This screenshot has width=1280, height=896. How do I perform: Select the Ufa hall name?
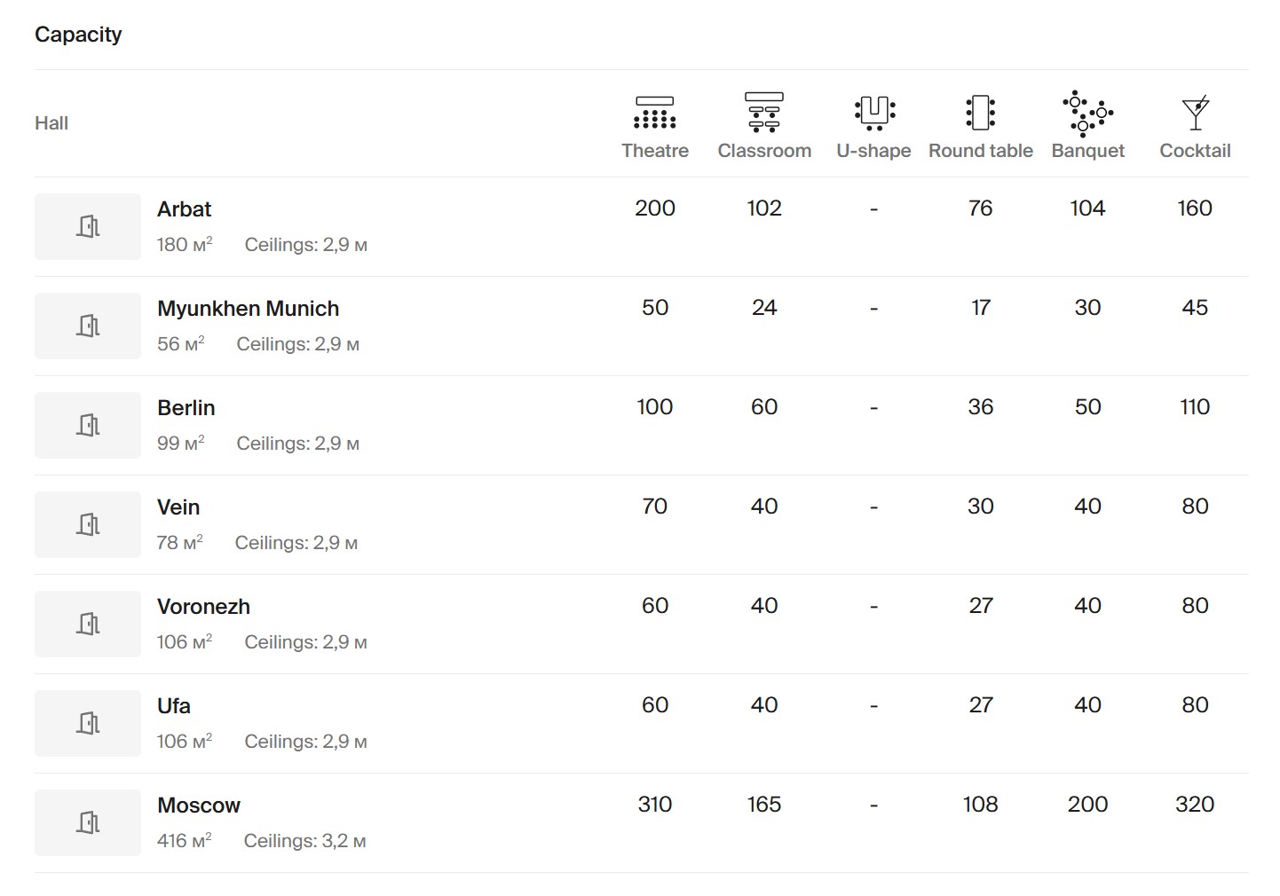(x=174, y=706)
